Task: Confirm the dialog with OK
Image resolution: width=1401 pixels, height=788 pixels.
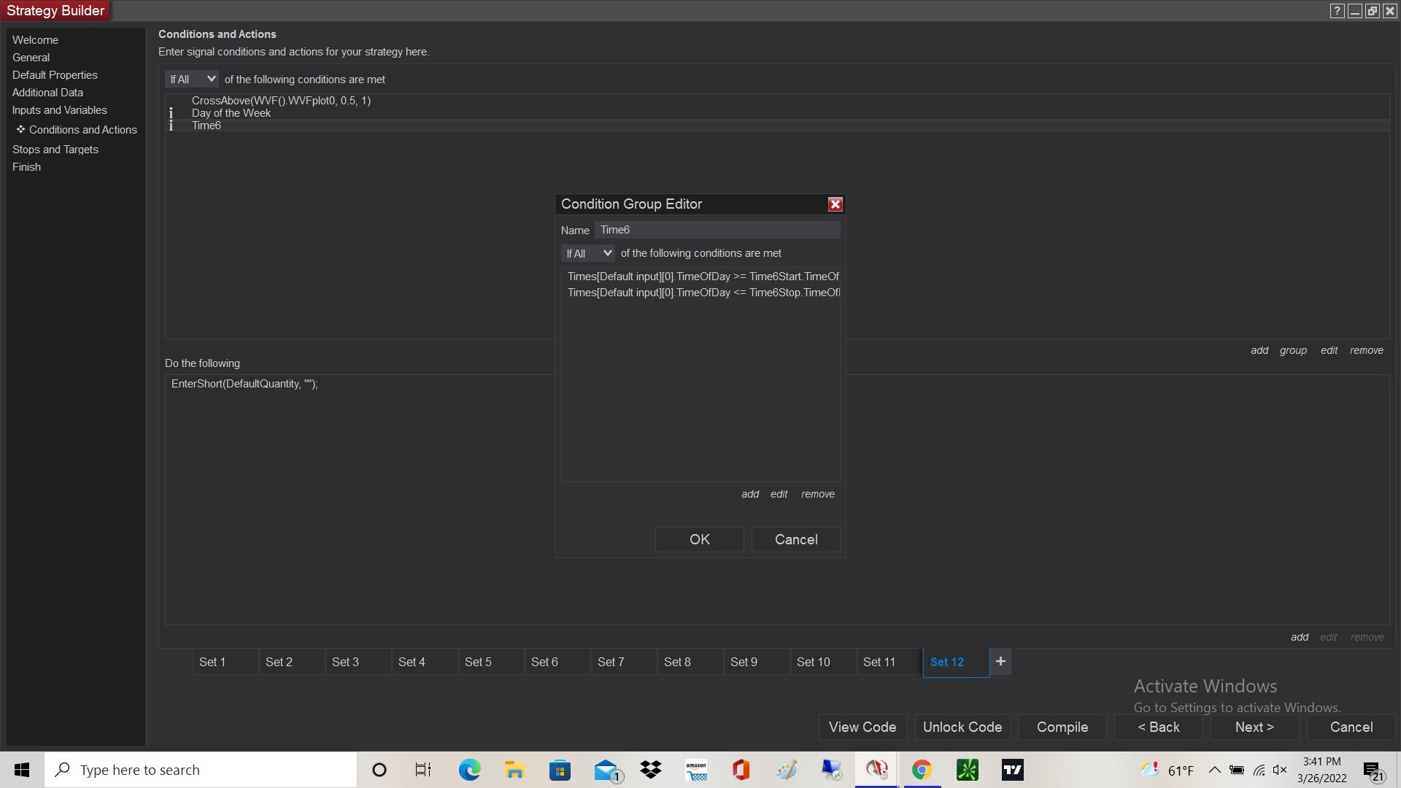Action: click(x=699, y=539)
